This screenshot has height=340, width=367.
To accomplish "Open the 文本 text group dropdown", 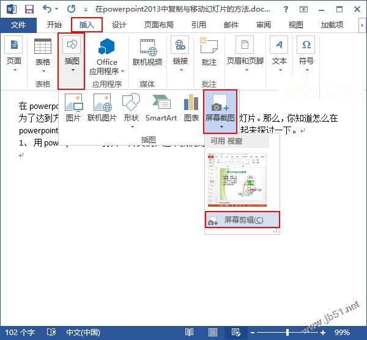I will (x=280, y=54).
